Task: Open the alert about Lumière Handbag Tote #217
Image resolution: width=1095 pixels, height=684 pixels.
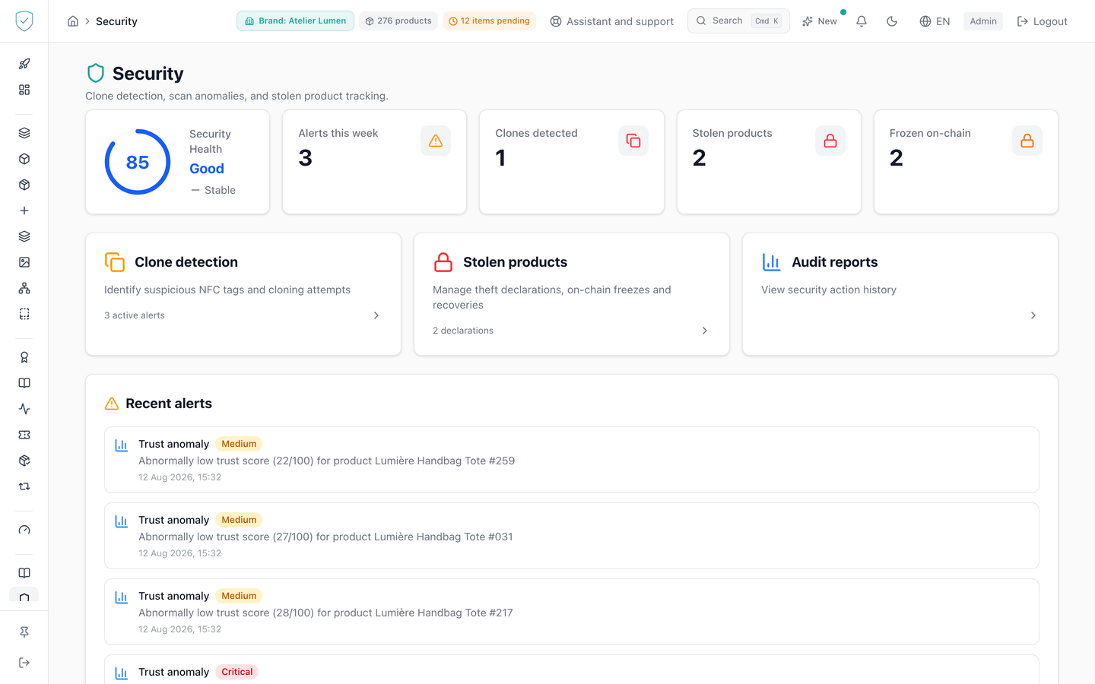Action: tap(572, 612)
